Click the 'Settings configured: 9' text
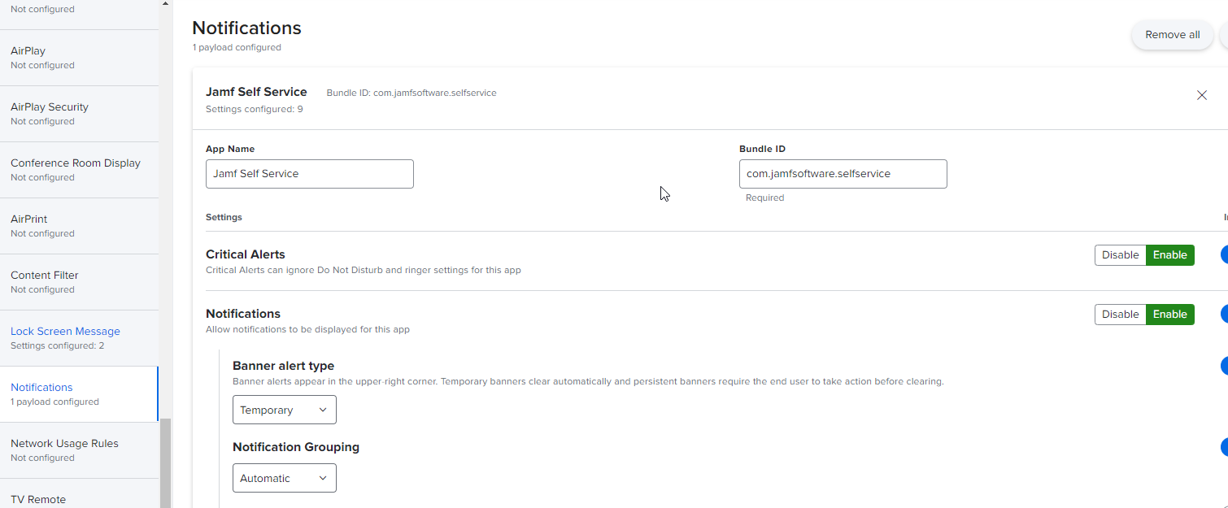Viewport: 1228px width, 508px height. pyautogui.click(x=255, y=109)
